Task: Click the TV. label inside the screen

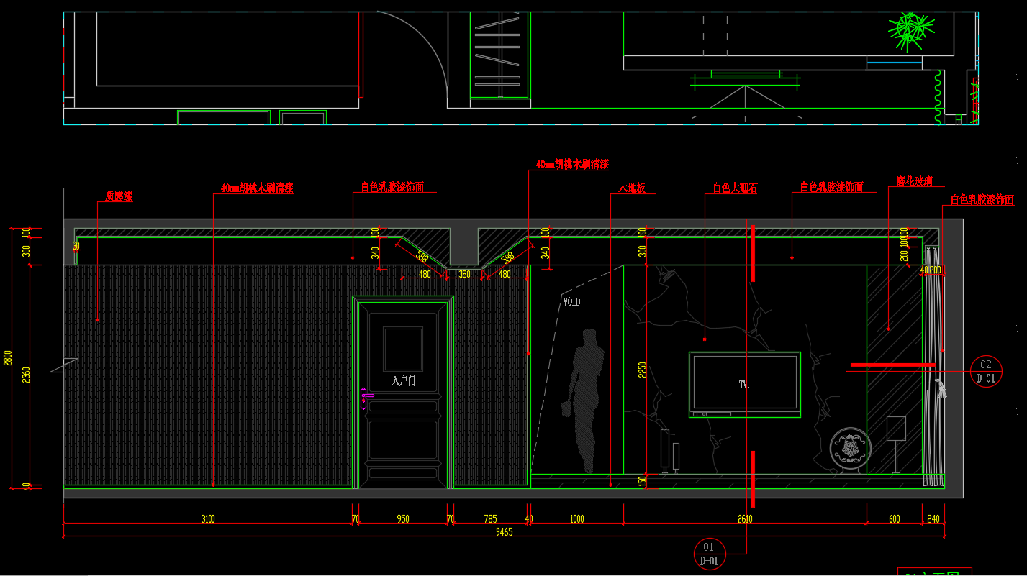Action: tap(744, 385)
